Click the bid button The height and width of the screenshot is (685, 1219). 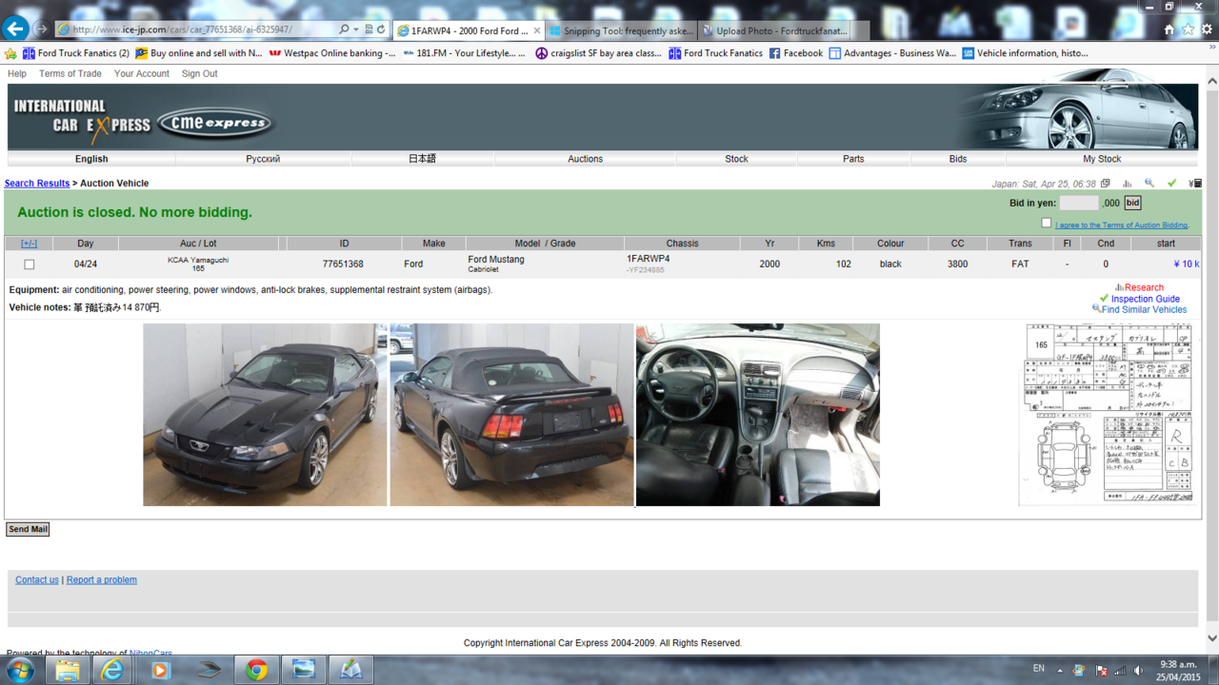pos(1132,203)
